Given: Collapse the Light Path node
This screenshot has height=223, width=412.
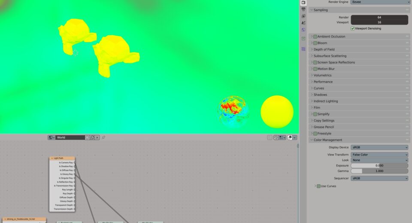Looking at the screenshot, I should coord(52,158).
